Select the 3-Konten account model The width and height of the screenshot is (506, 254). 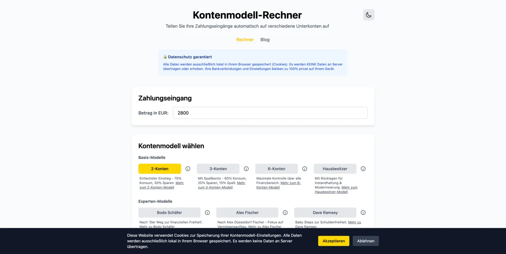point(218,168)
